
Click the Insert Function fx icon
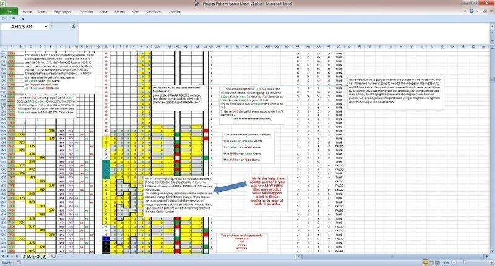click(74, 27)
